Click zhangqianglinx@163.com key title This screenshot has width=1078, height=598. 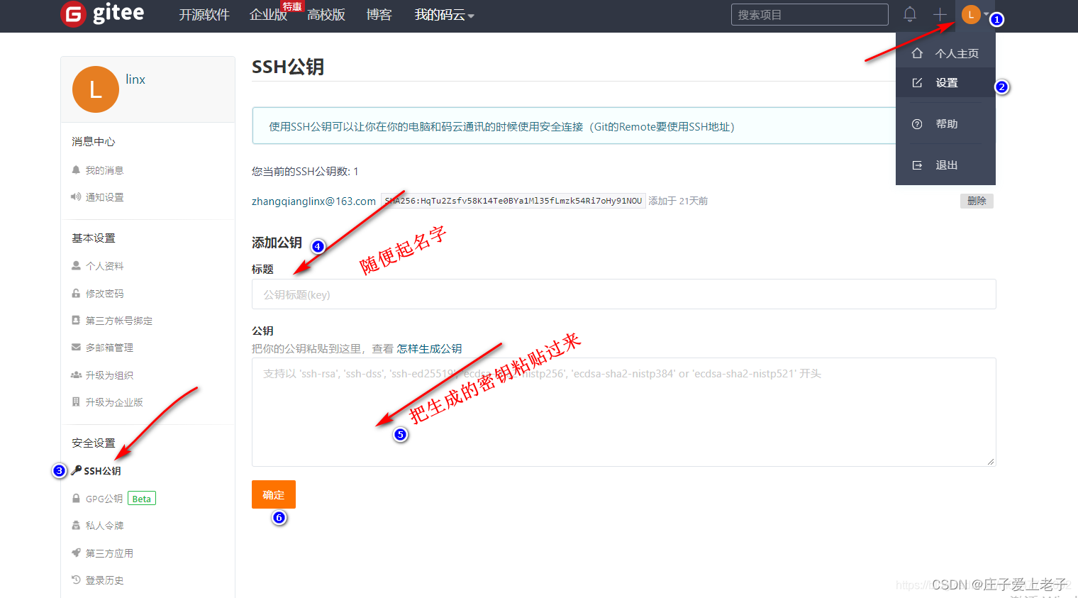click(x=313, y=201)
